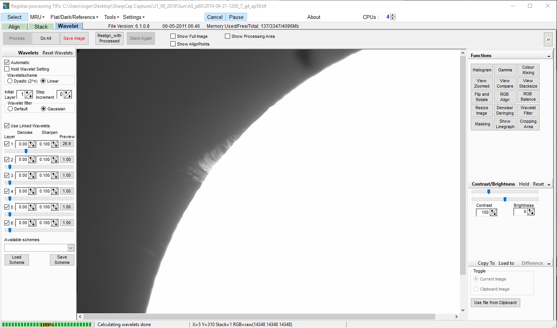Adjust the Brightness slider
Screen dimensions: 557x328
click(x=505, y=200)
